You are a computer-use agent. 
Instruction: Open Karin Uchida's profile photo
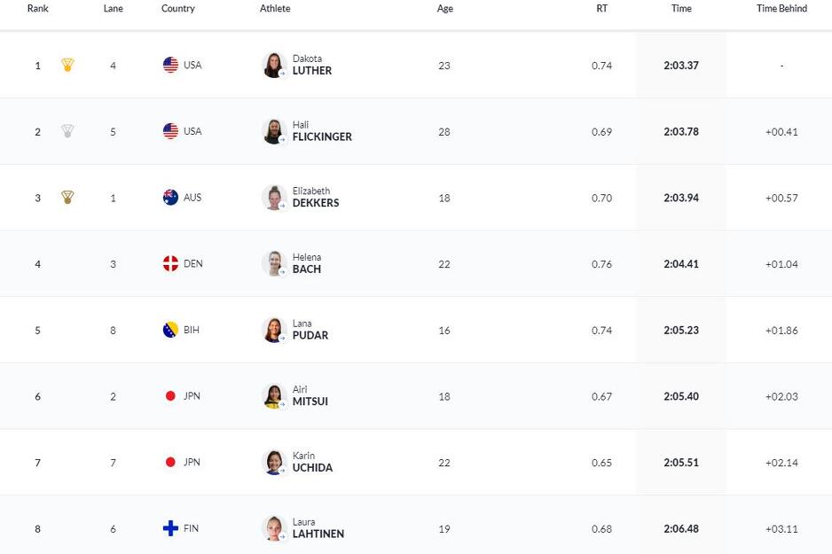tap(274, 463)
